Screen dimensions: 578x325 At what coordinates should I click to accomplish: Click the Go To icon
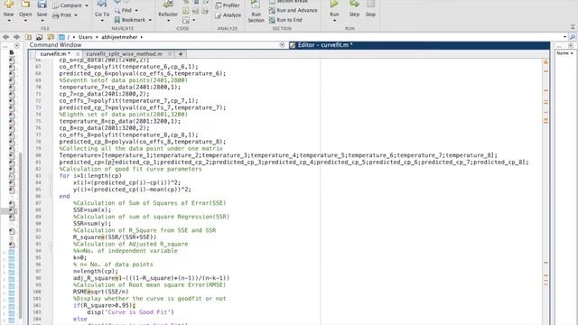tap(102, 4)
